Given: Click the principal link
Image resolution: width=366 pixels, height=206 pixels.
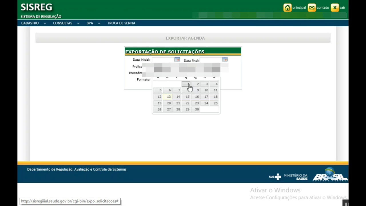Looking at the screenshot, I should (299, 8).
